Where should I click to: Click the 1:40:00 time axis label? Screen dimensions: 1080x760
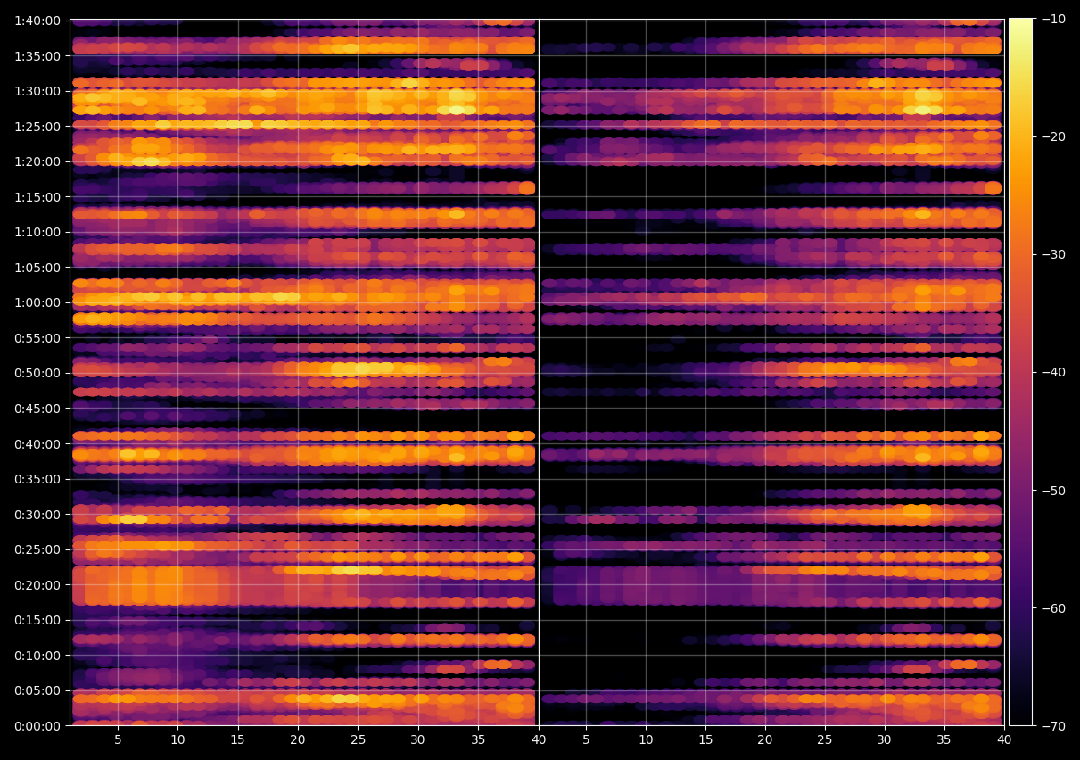[x=37, y=21]
